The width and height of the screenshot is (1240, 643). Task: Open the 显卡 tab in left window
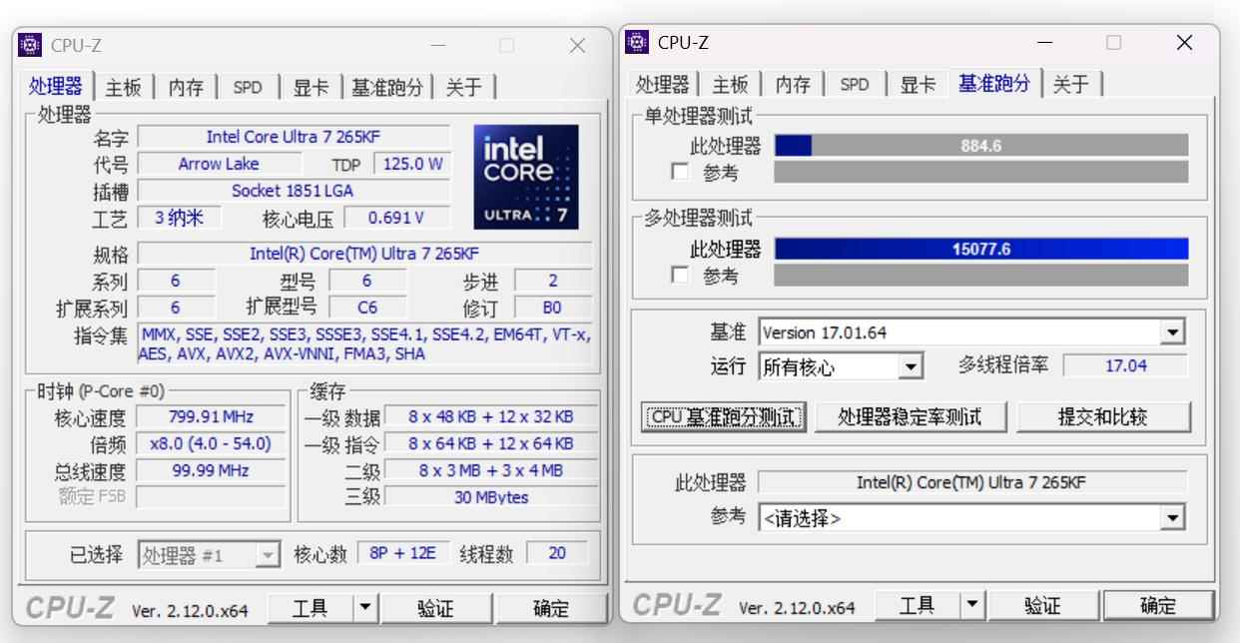[x=310, y=88]
